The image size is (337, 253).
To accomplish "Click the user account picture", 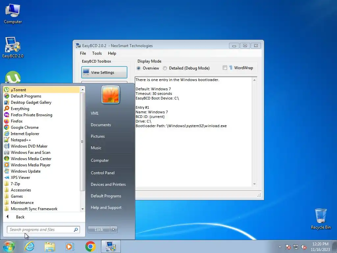I will click(x=111, y=95).
